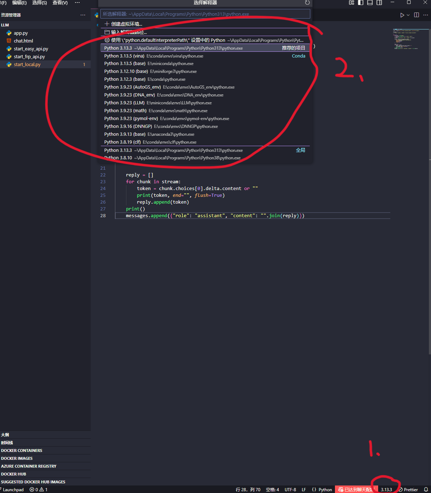Select Python 3.13.5 (vina) Conda interpreter
431x493 pixels.
click(205, 56)
